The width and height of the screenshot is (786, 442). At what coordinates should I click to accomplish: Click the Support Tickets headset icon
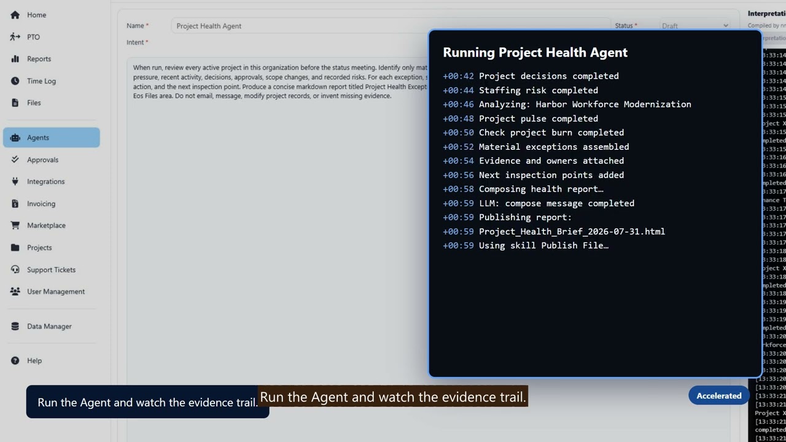pyautogui.click(x=15, y=269)
